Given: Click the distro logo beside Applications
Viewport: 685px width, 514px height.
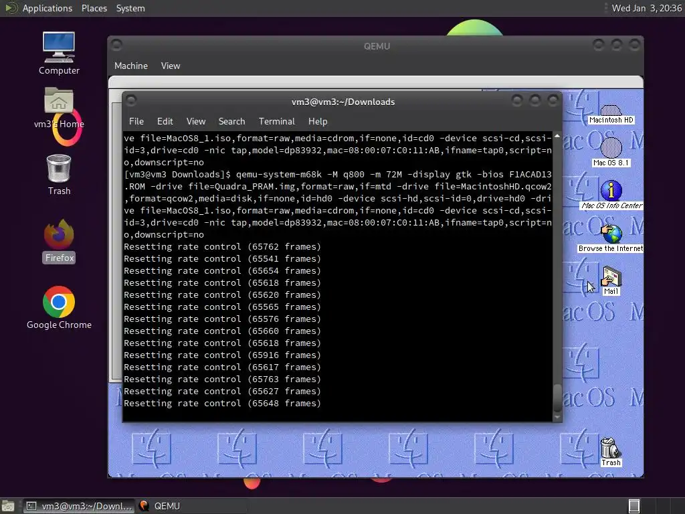Looking at the screenshot, I should point(11,8).
